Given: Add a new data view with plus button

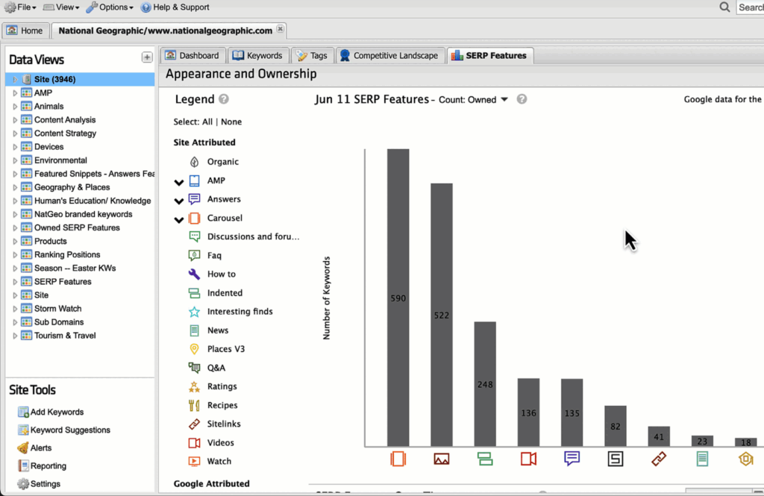Looking at the screenshot, I should (147, 57).
